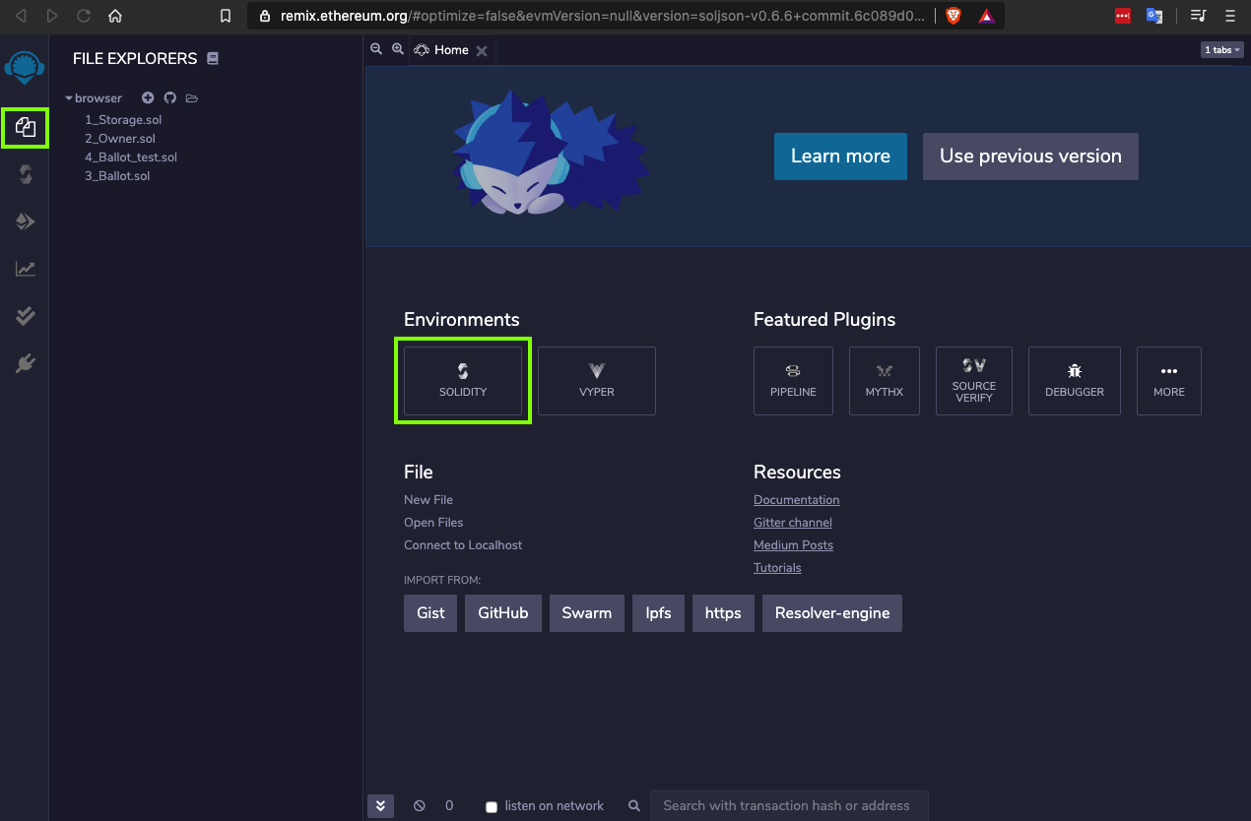Open the File Explorers sidebar icon
1251x821 pixels.
[26, 127]
